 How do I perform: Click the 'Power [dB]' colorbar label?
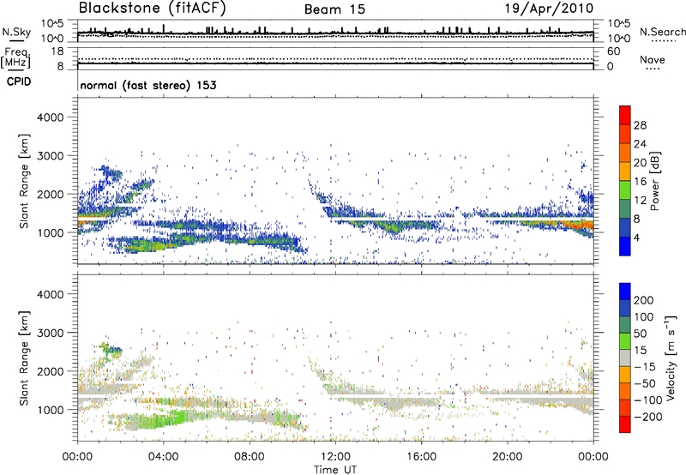(x=655, y=181)
